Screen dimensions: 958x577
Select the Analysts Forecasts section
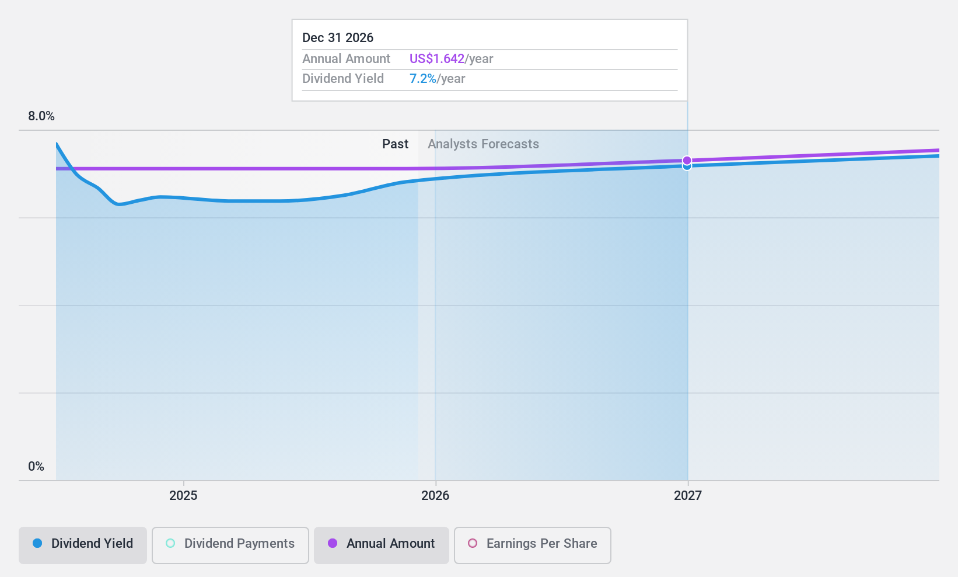(483, 144)
